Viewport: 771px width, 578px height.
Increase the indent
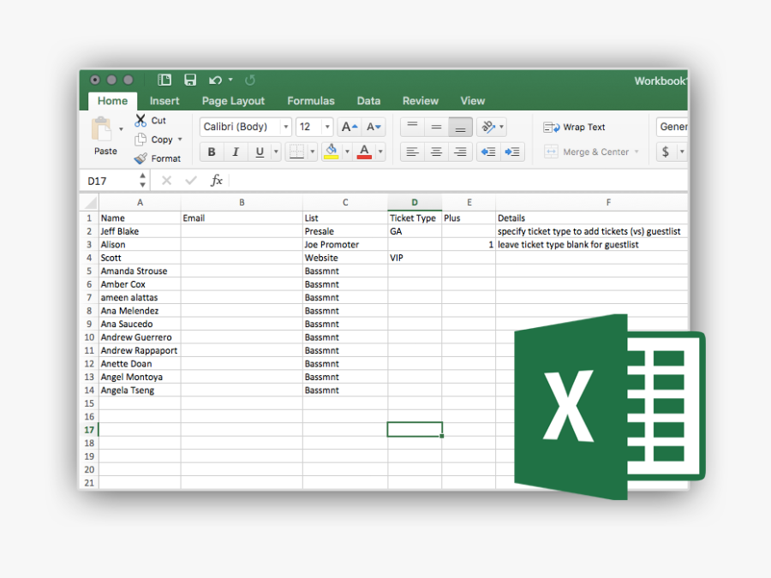pyautogui.click(x=512, y=152)
